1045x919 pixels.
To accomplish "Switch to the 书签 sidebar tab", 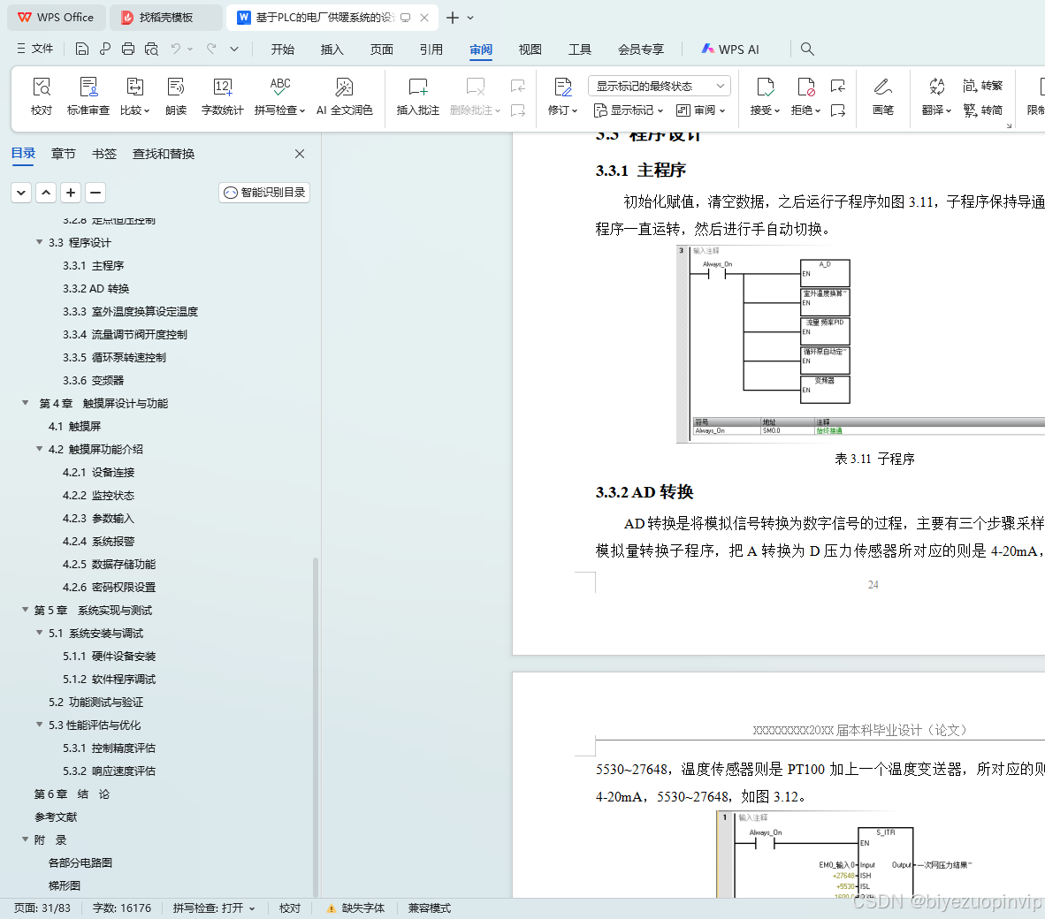I will pyautogui.click(x=104, y=154).
